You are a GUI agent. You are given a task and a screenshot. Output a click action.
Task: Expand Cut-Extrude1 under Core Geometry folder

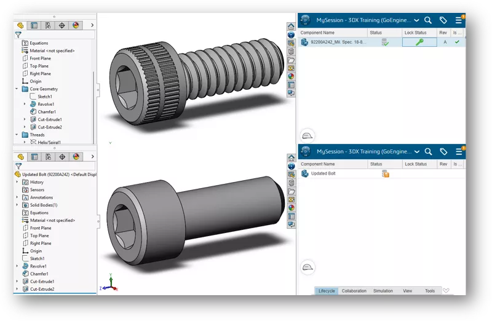(x=25, y=119)
